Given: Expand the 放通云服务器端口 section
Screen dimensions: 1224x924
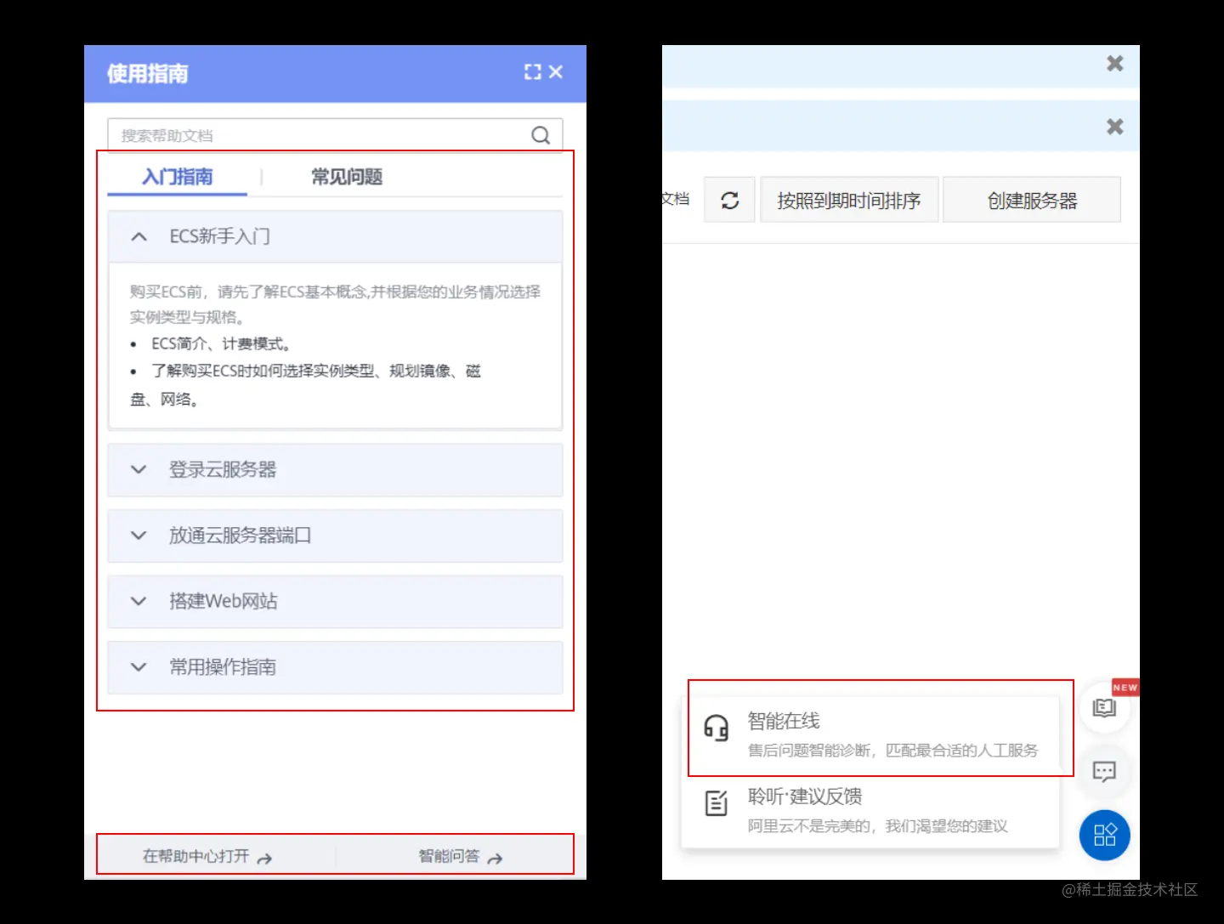Looking at the screenshot, I should [335, 536].
